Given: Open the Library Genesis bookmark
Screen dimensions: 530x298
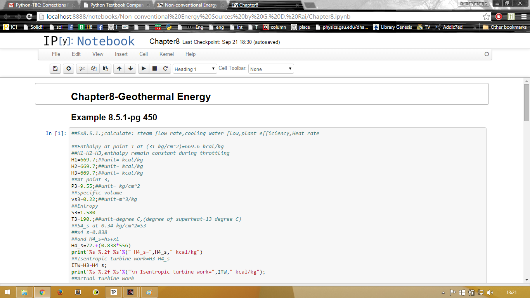Looking at the screenshot, I should coord(393,27).
